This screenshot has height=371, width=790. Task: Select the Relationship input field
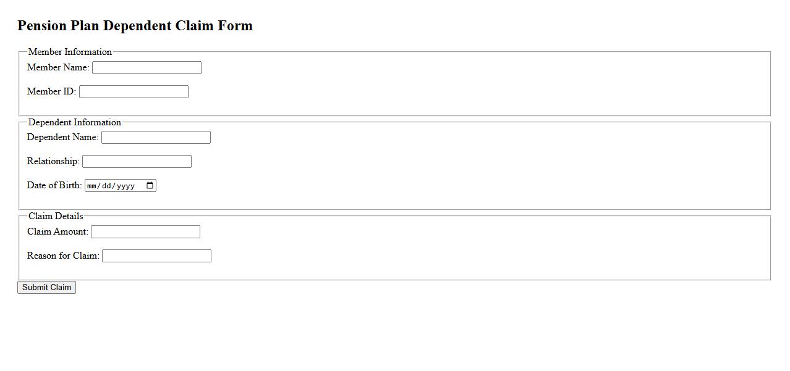(x=137, y=162)
